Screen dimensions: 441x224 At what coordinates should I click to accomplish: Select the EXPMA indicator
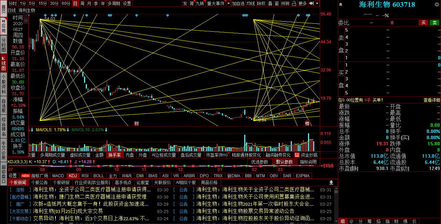303,176
